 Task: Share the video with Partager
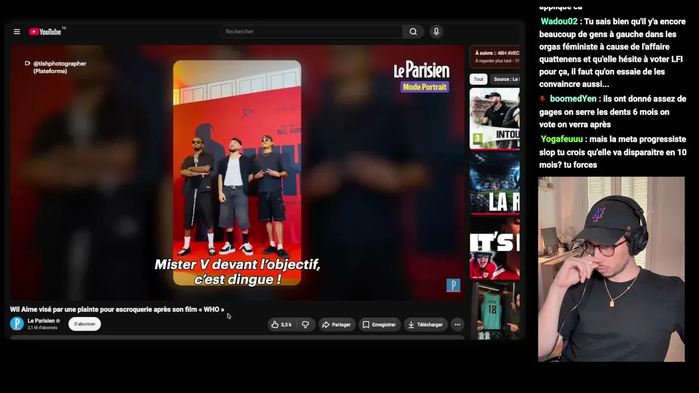(x=336, y=325)
